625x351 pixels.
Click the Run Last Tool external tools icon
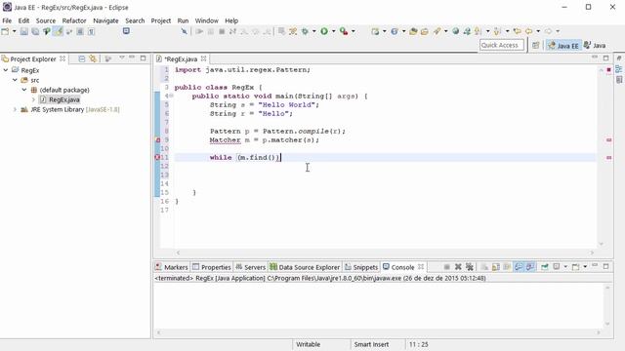point(344,31)
